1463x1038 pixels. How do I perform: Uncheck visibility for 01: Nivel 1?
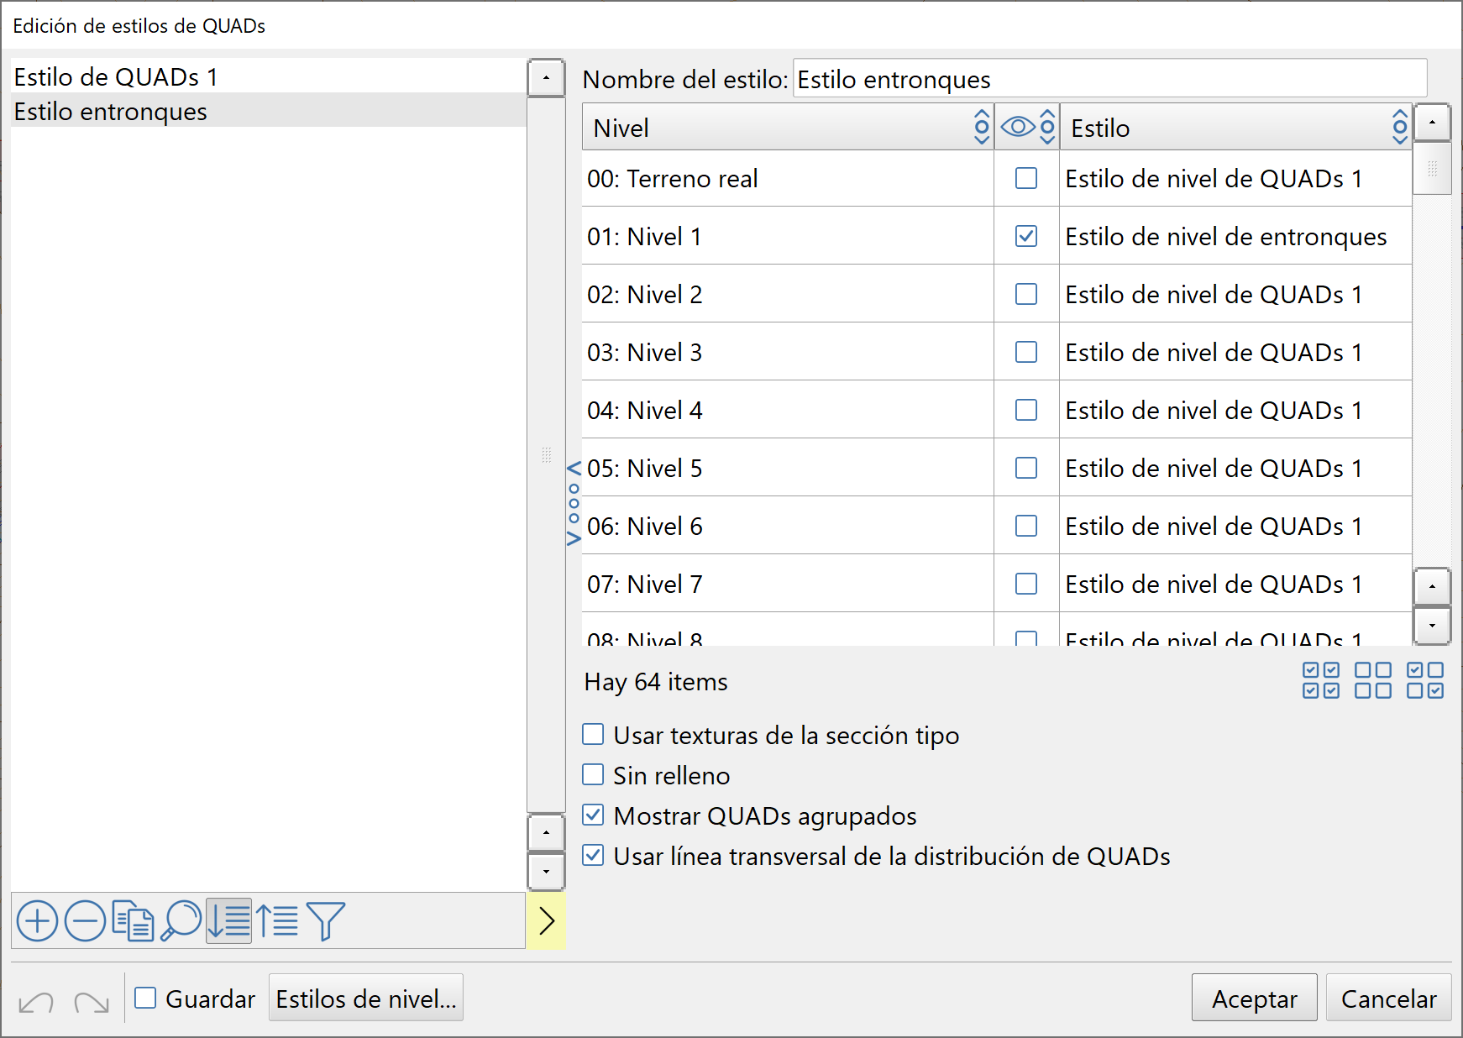click(1025, 236)
